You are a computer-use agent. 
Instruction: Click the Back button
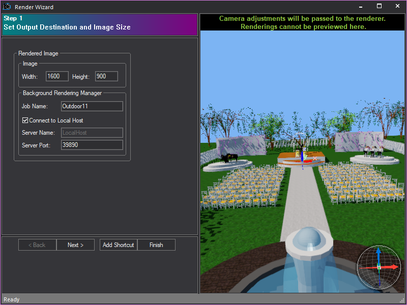click(x=37, y=245)
